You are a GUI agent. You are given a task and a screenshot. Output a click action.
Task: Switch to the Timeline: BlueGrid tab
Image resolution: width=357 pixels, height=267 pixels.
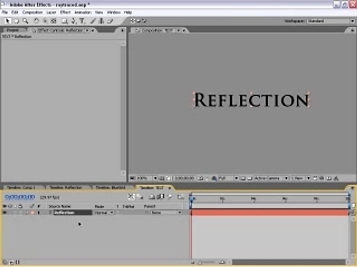[x=110, y=188]
